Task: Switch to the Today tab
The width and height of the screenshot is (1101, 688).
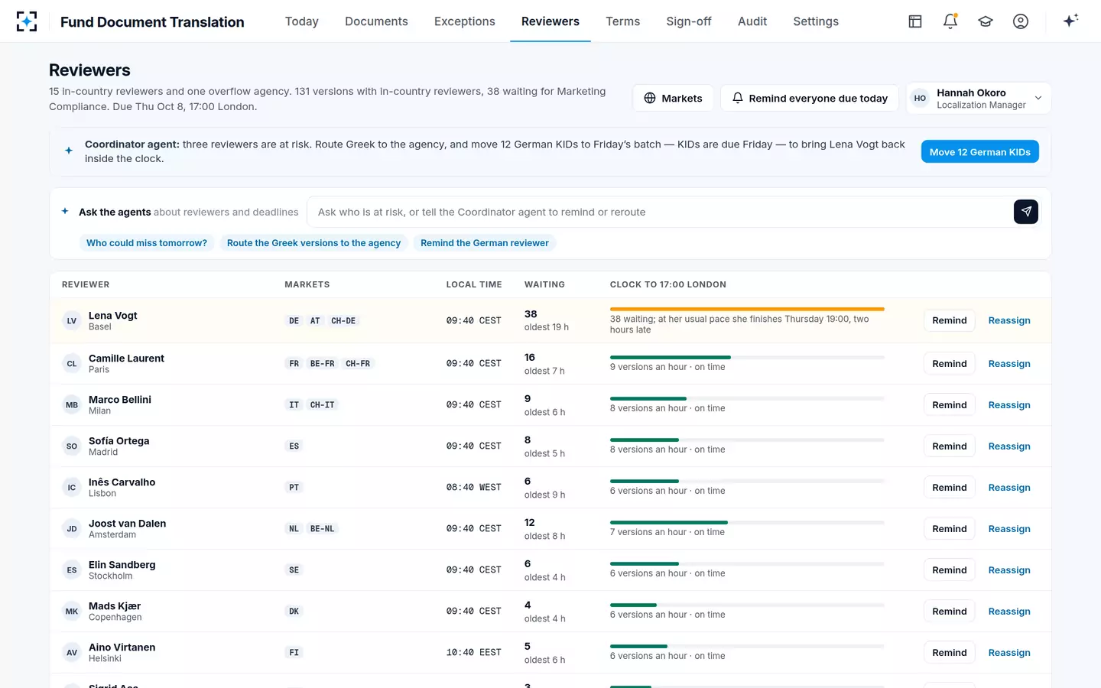Action: click(x=302, y=21)
